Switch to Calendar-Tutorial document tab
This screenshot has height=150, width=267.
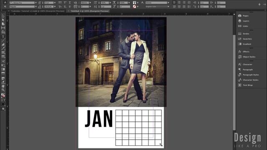[x=38, y=11]
